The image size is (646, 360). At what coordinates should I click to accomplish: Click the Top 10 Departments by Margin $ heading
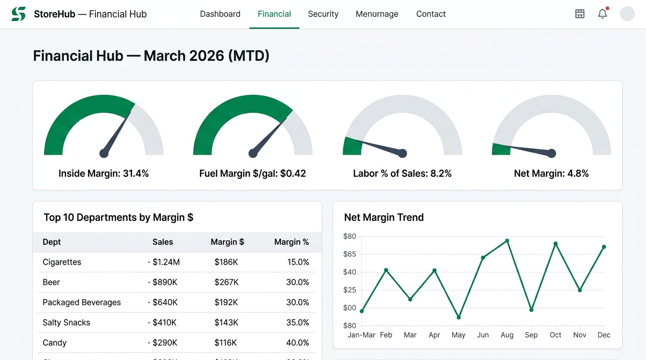coord(118,217)
